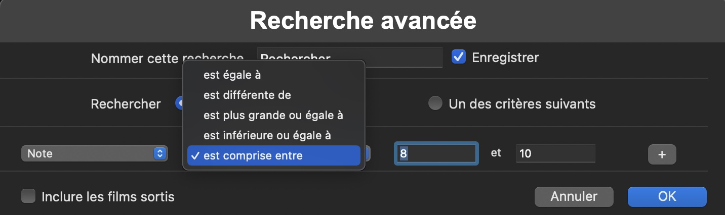Click the 'et' text between the value fields
The width and height of the screenshot is (725, 215).
(496, 153)
